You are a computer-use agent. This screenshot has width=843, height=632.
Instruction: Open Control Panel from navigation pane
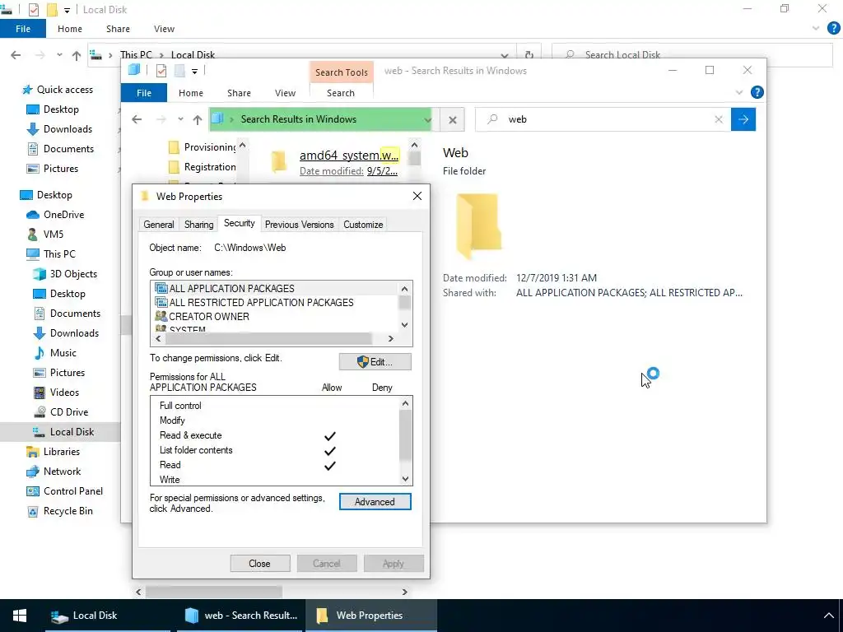pos(65,491)
